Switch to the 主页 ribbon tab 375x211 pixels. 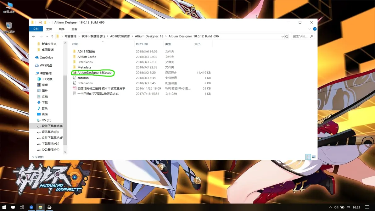tap(49, 29)
